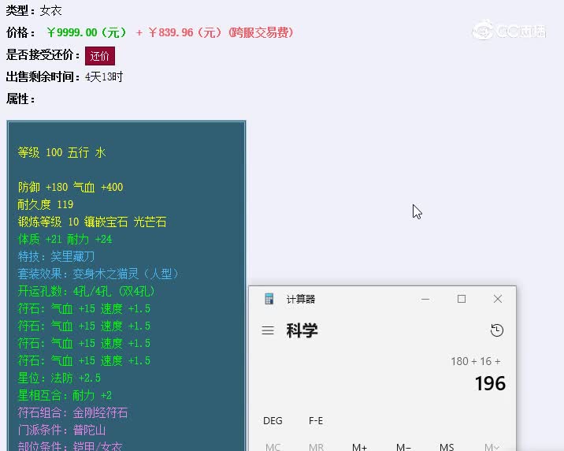
Task: Click the 开运孔数 4孔/4孔 line
Action: pyautogui.click(x=87, y=291)
